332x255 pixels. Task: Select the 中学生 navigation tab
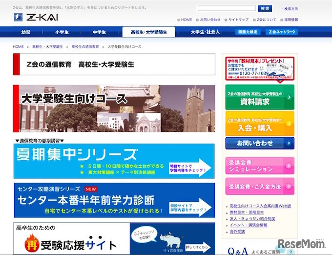(x=99, y=32)
